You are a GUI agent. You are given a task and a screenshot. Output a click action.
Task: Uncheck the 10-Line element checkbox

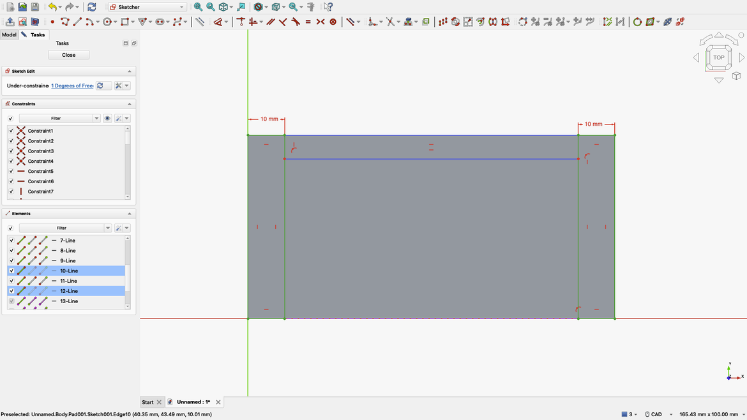point(11,271)
